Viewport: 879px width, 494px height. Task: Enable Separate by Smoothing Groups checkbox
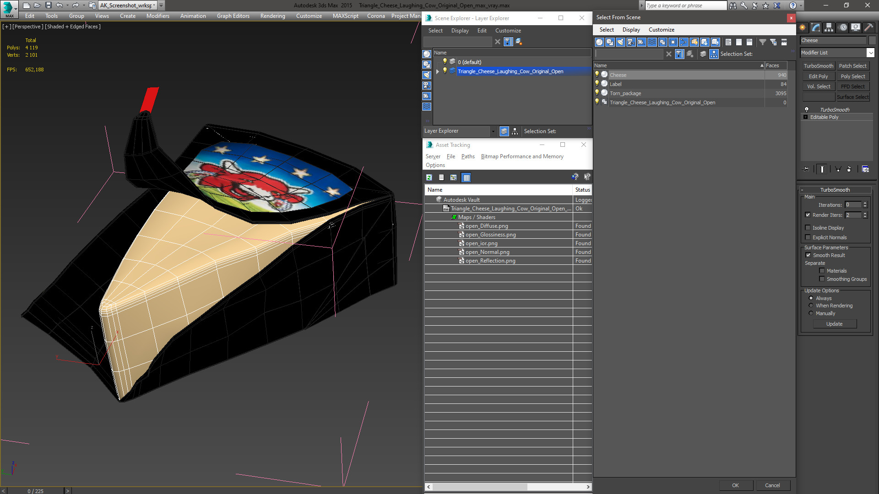coord(822,279)
